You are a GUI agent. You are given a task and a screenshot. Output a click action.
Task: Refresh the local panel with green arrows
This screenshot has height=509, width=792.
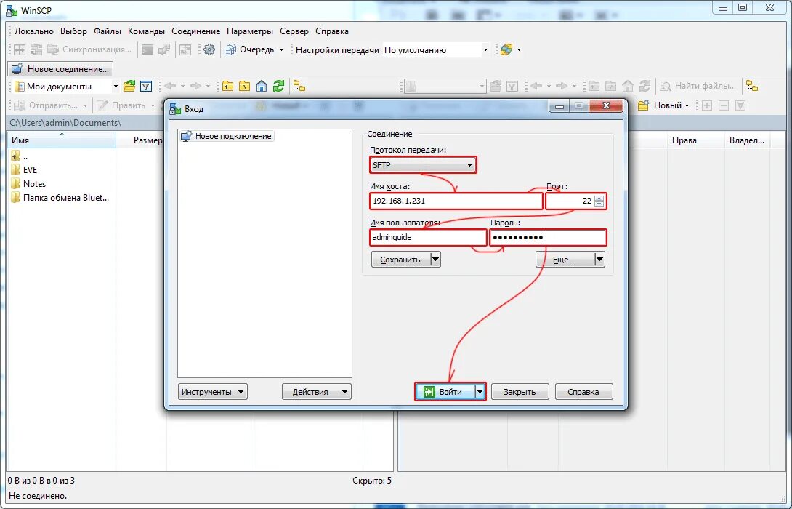pyautogui.click(x=278, y=86)
